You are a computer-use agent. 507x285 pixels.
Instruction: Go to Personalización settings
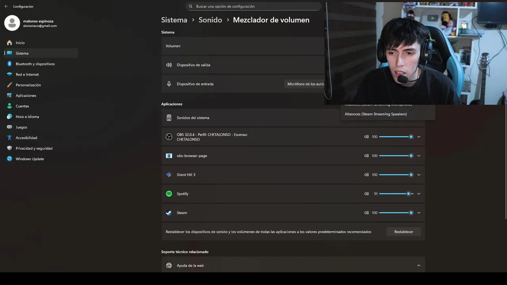(41, 85)
